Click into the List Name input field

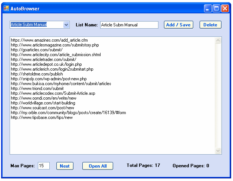click(129, 25)
